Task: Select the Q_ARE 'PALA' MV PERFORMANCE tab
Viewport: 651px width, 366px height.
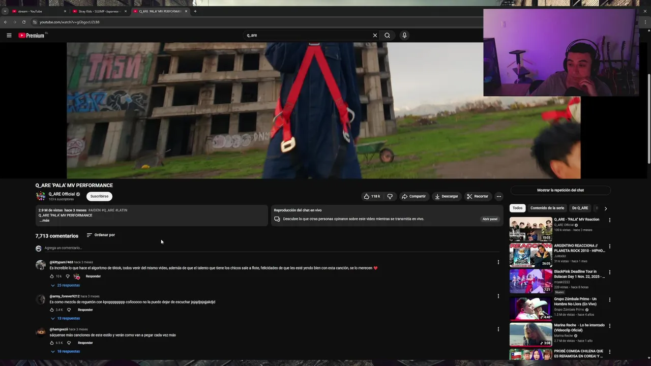Action: (160, 11)
